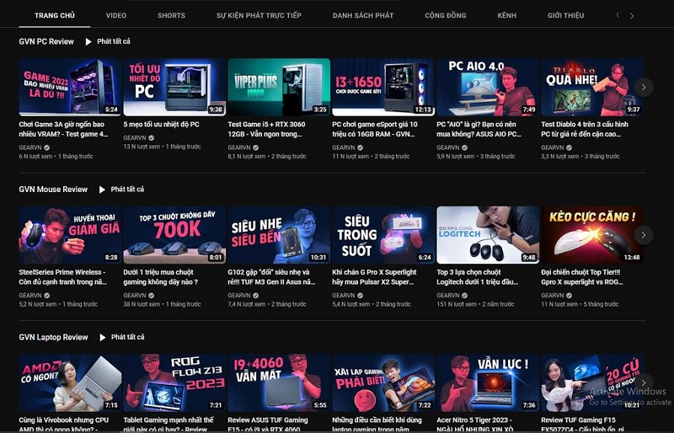
Task: Open title 'PC chơi game eSport giá 10 triệu'
Action: pyautogui.click(x=375, y=129)
